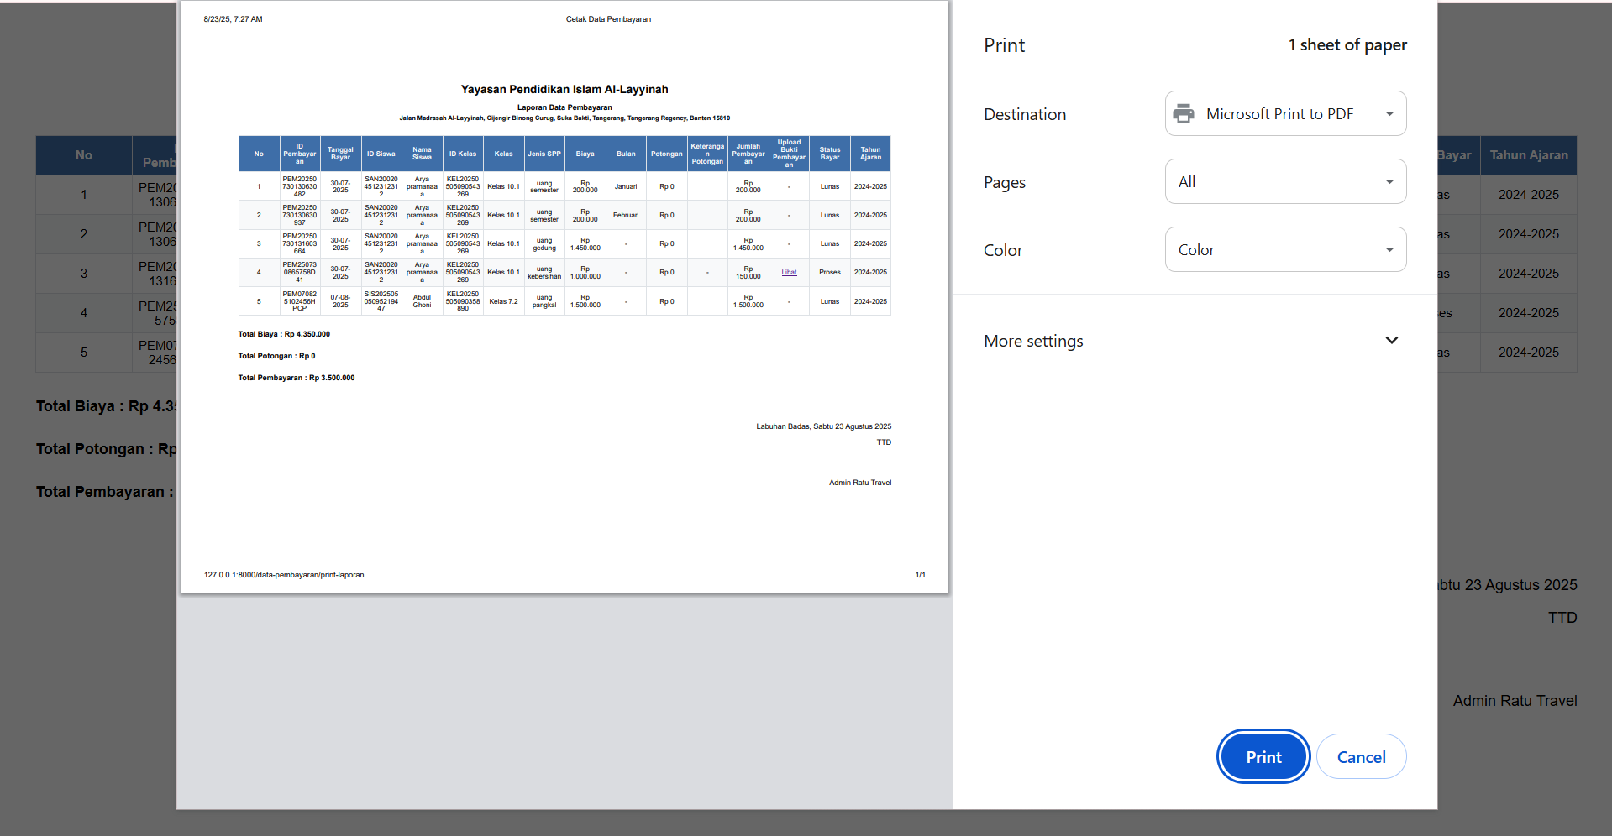
Task: Click the Jenis SPP header in the preview table
Action: (543, 154)
